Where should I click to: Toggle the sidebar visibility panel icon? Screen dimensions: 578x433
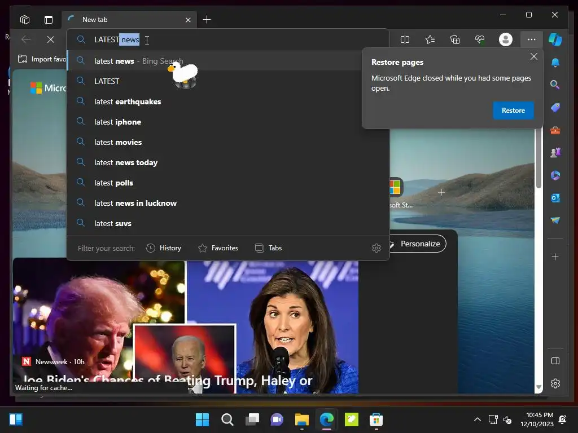coord(555,361)
